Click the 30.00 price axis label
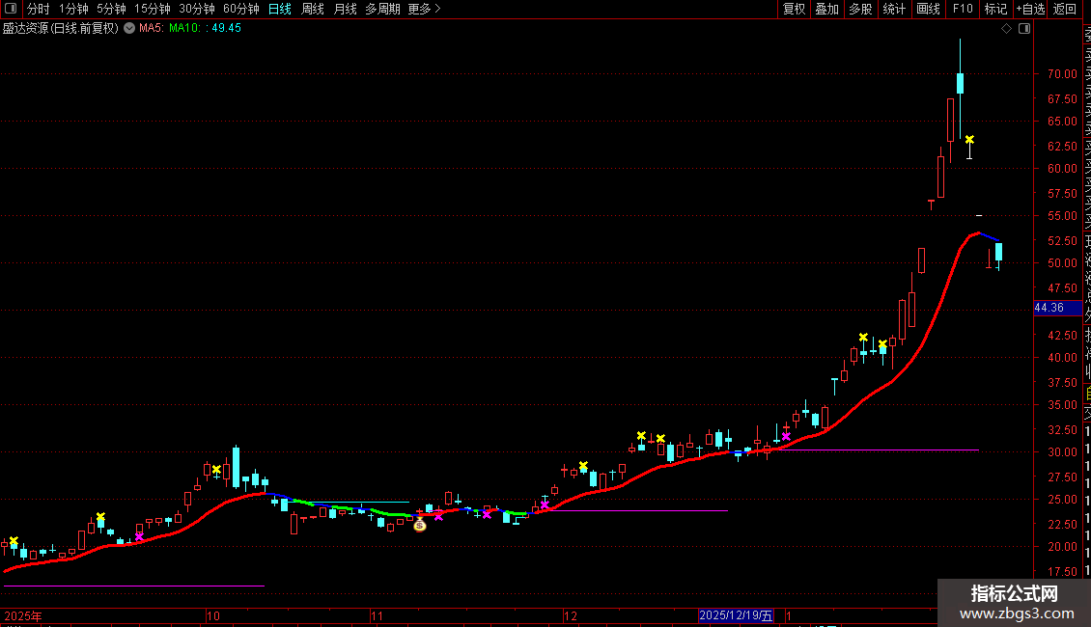 (1062, 451)
